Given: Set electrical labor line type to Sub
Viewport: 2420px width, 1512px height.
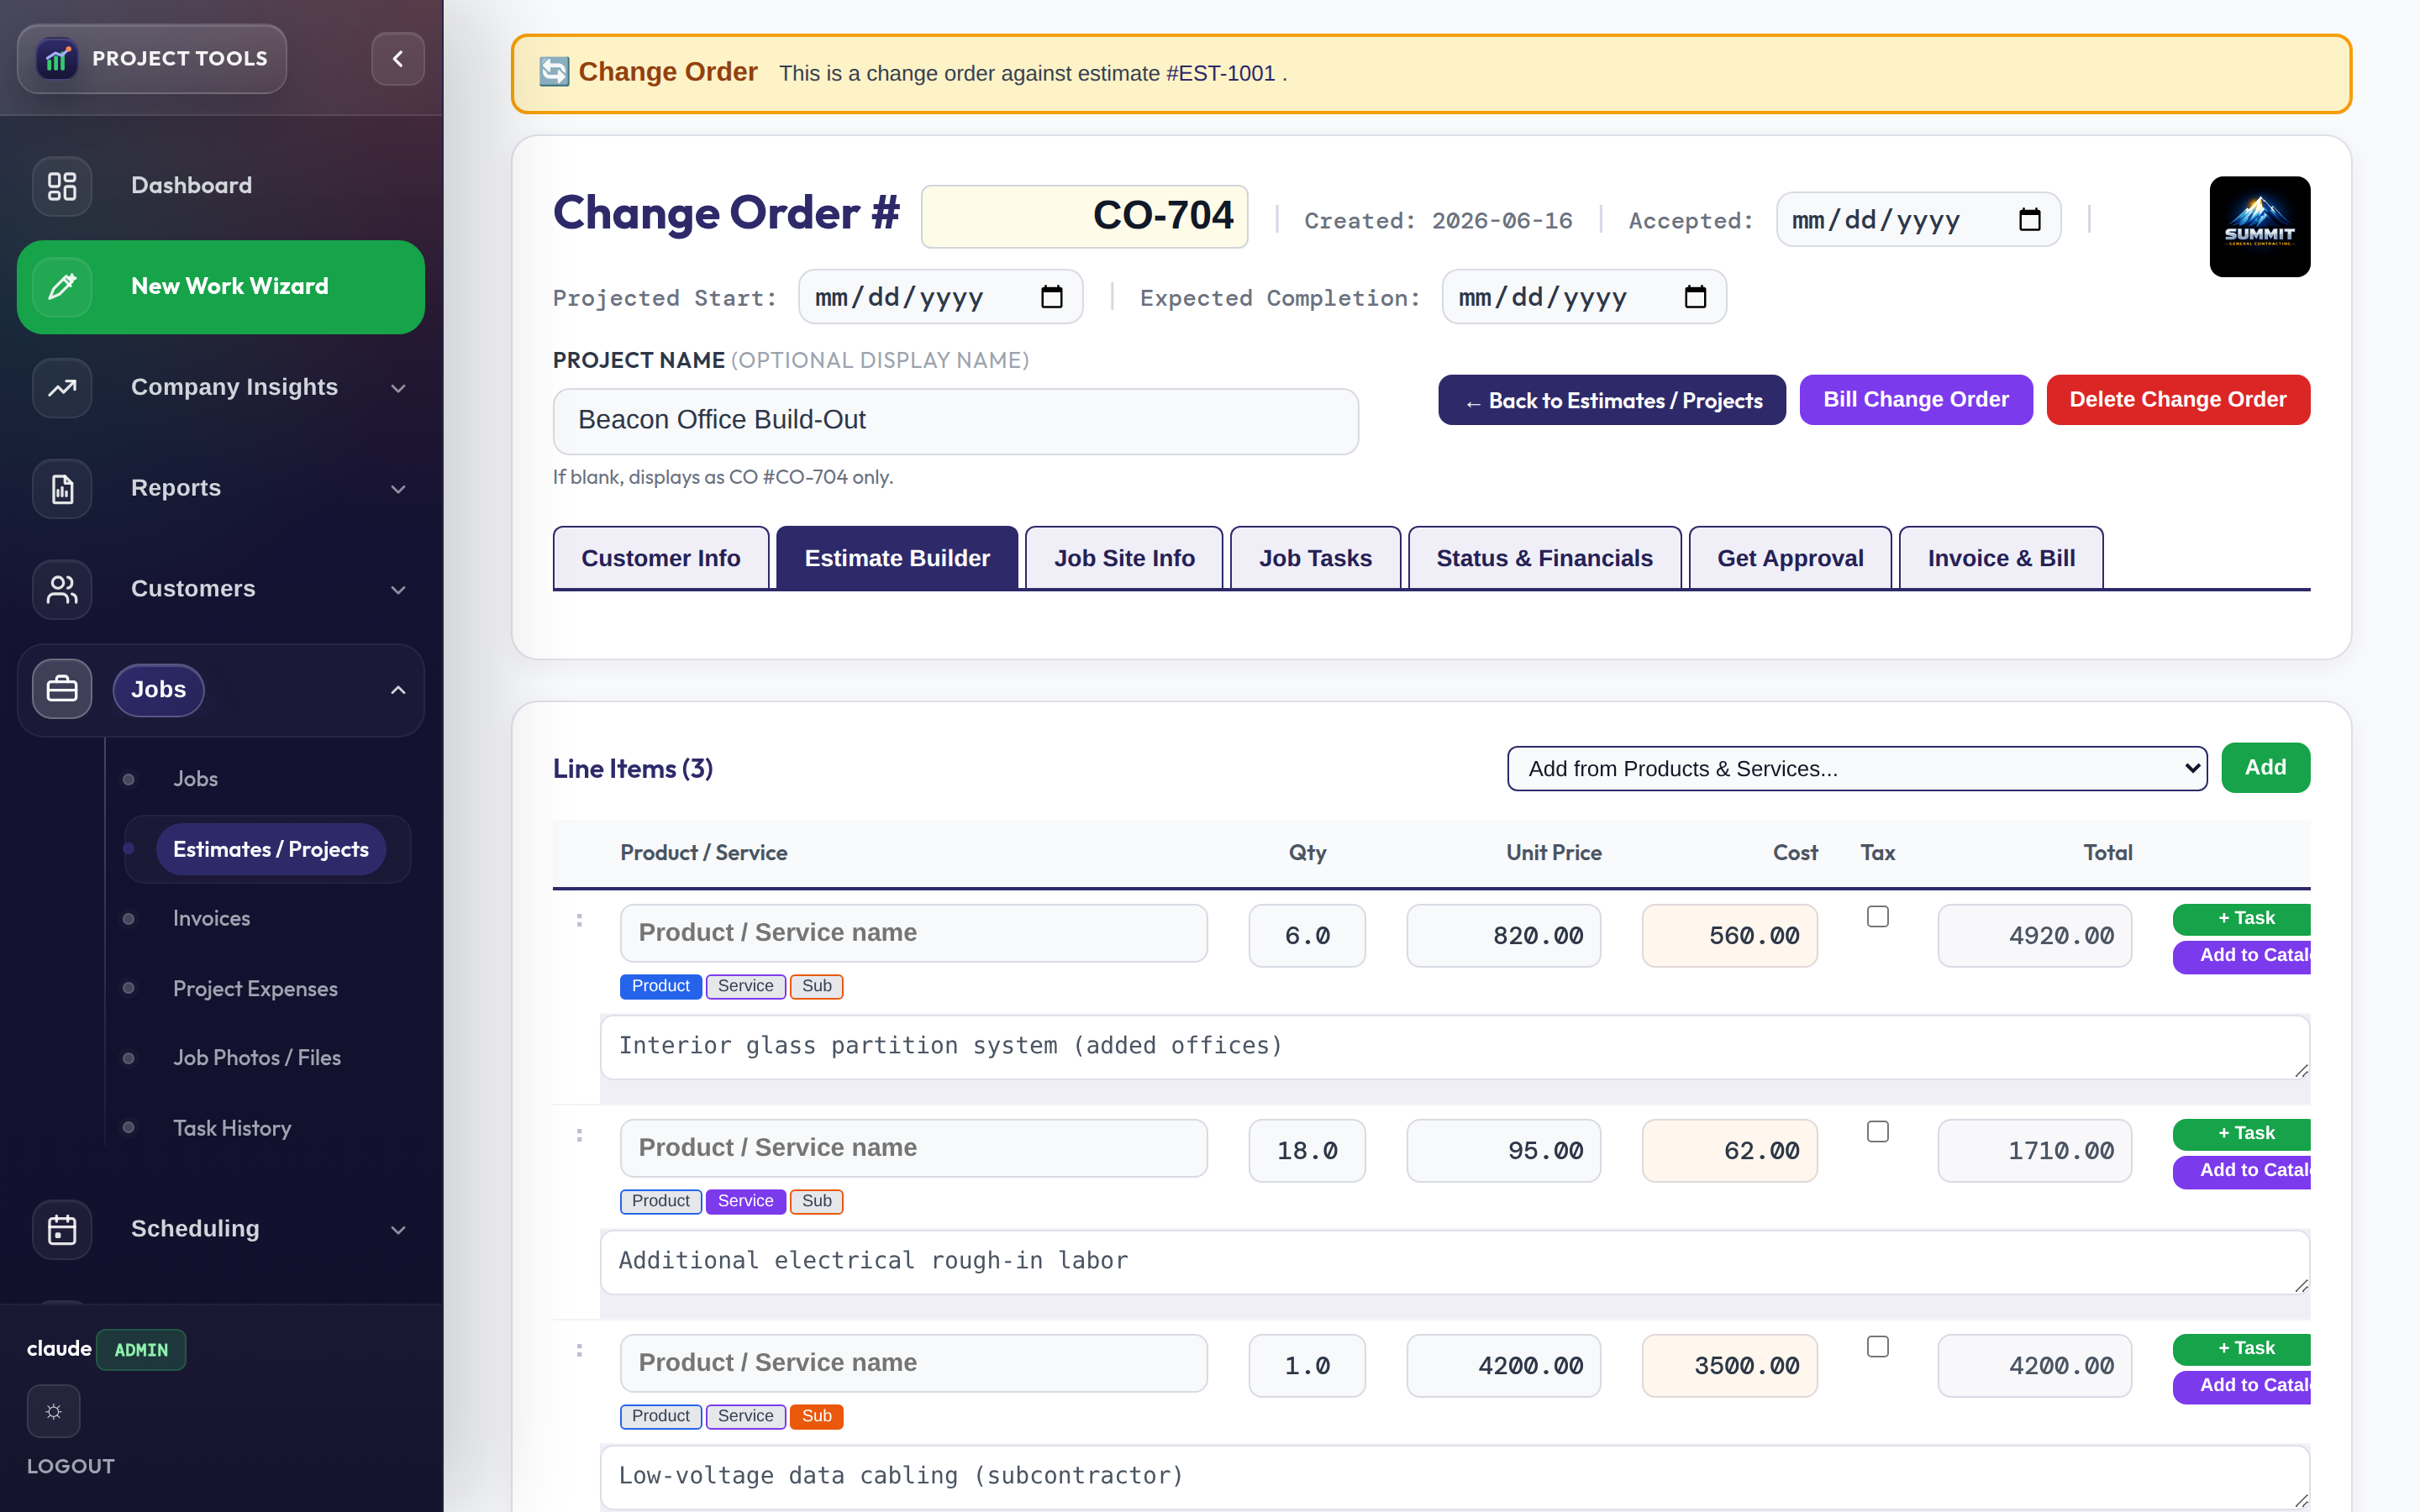Looking at the screenshot, I should tap(816, 1201).
